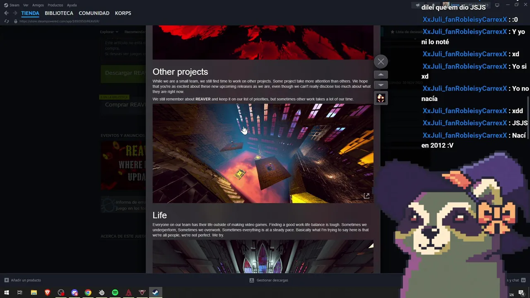Click Añadir un producto
530x298 pixels.
click(23, 280)
